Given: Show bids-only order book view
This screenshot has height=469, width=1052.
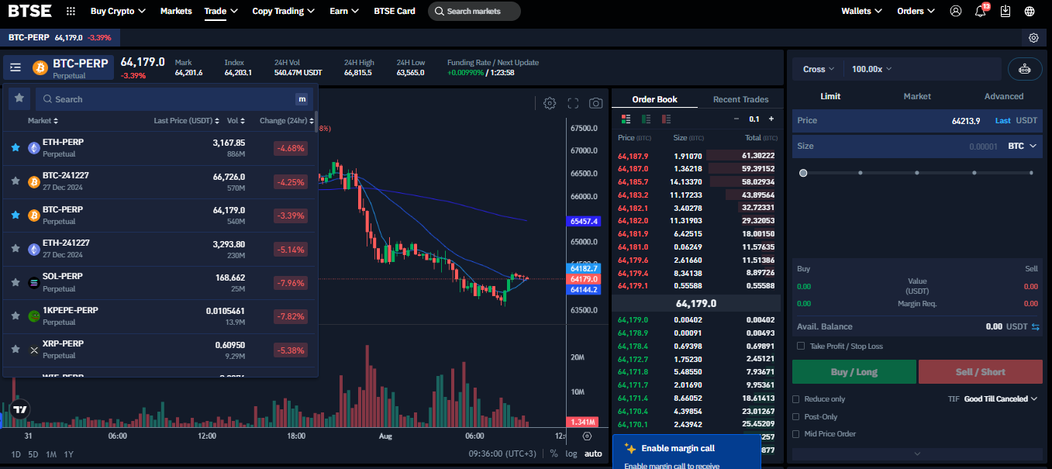Looking at the screenshot, I should pos(646,119).
